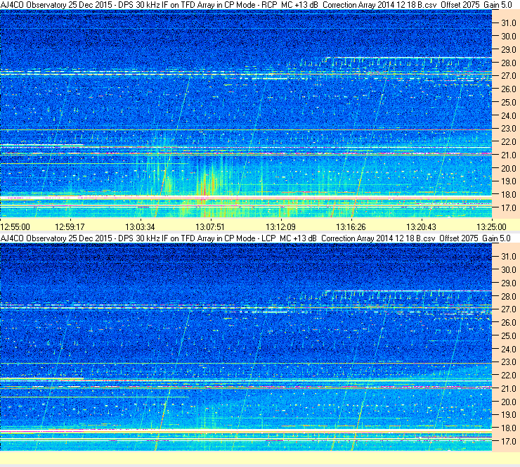Pick the 25.0 frequency label on LCP chart

pos(508,336)
